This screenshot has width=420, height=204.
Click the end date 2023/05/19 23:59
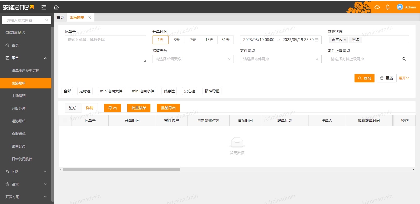(298, 40)
